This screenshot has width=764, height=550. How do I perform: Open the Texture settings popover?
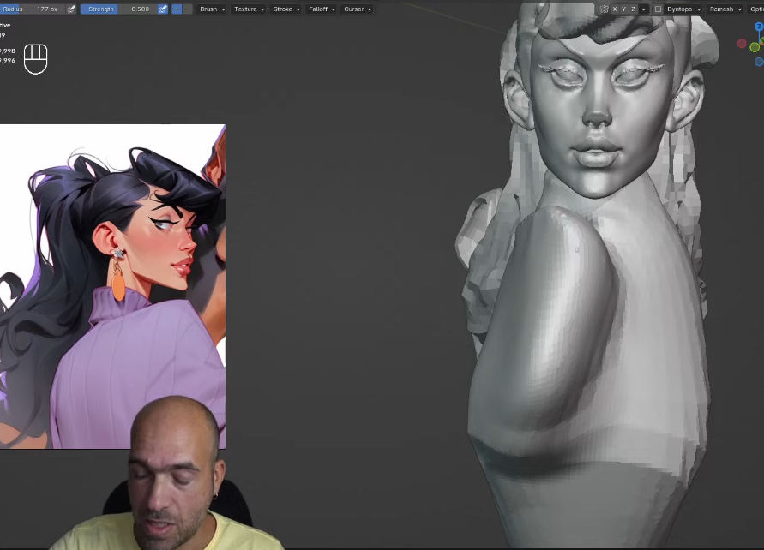coord(249,9)
